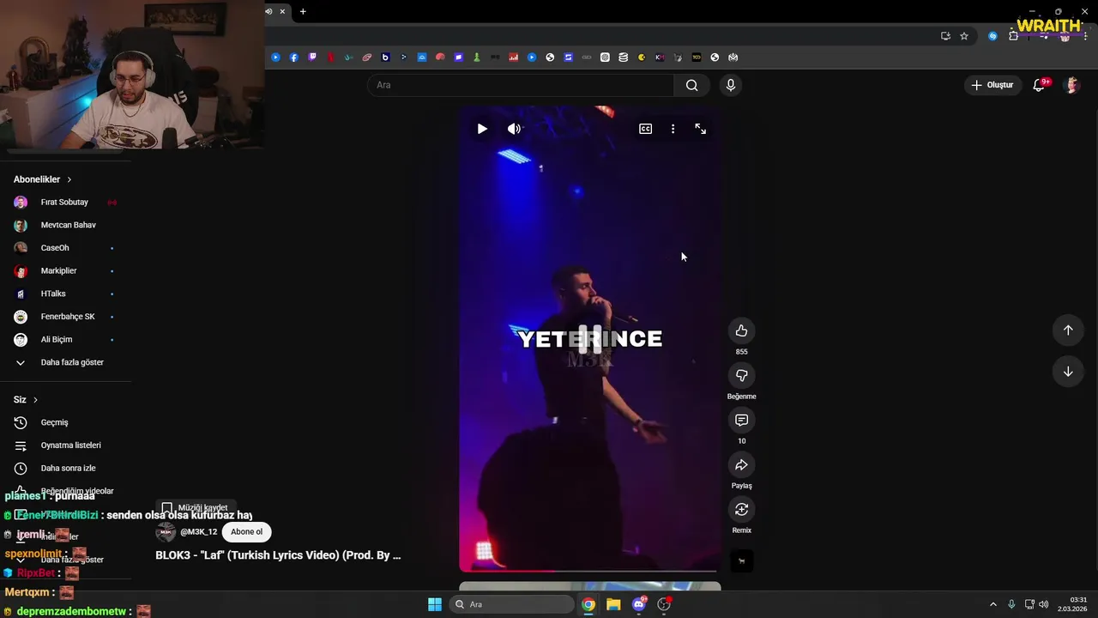Viewport: 1098px width, 618px height.
Task: Open the Fırat Sobutay subscription
Action: (65, 203)
